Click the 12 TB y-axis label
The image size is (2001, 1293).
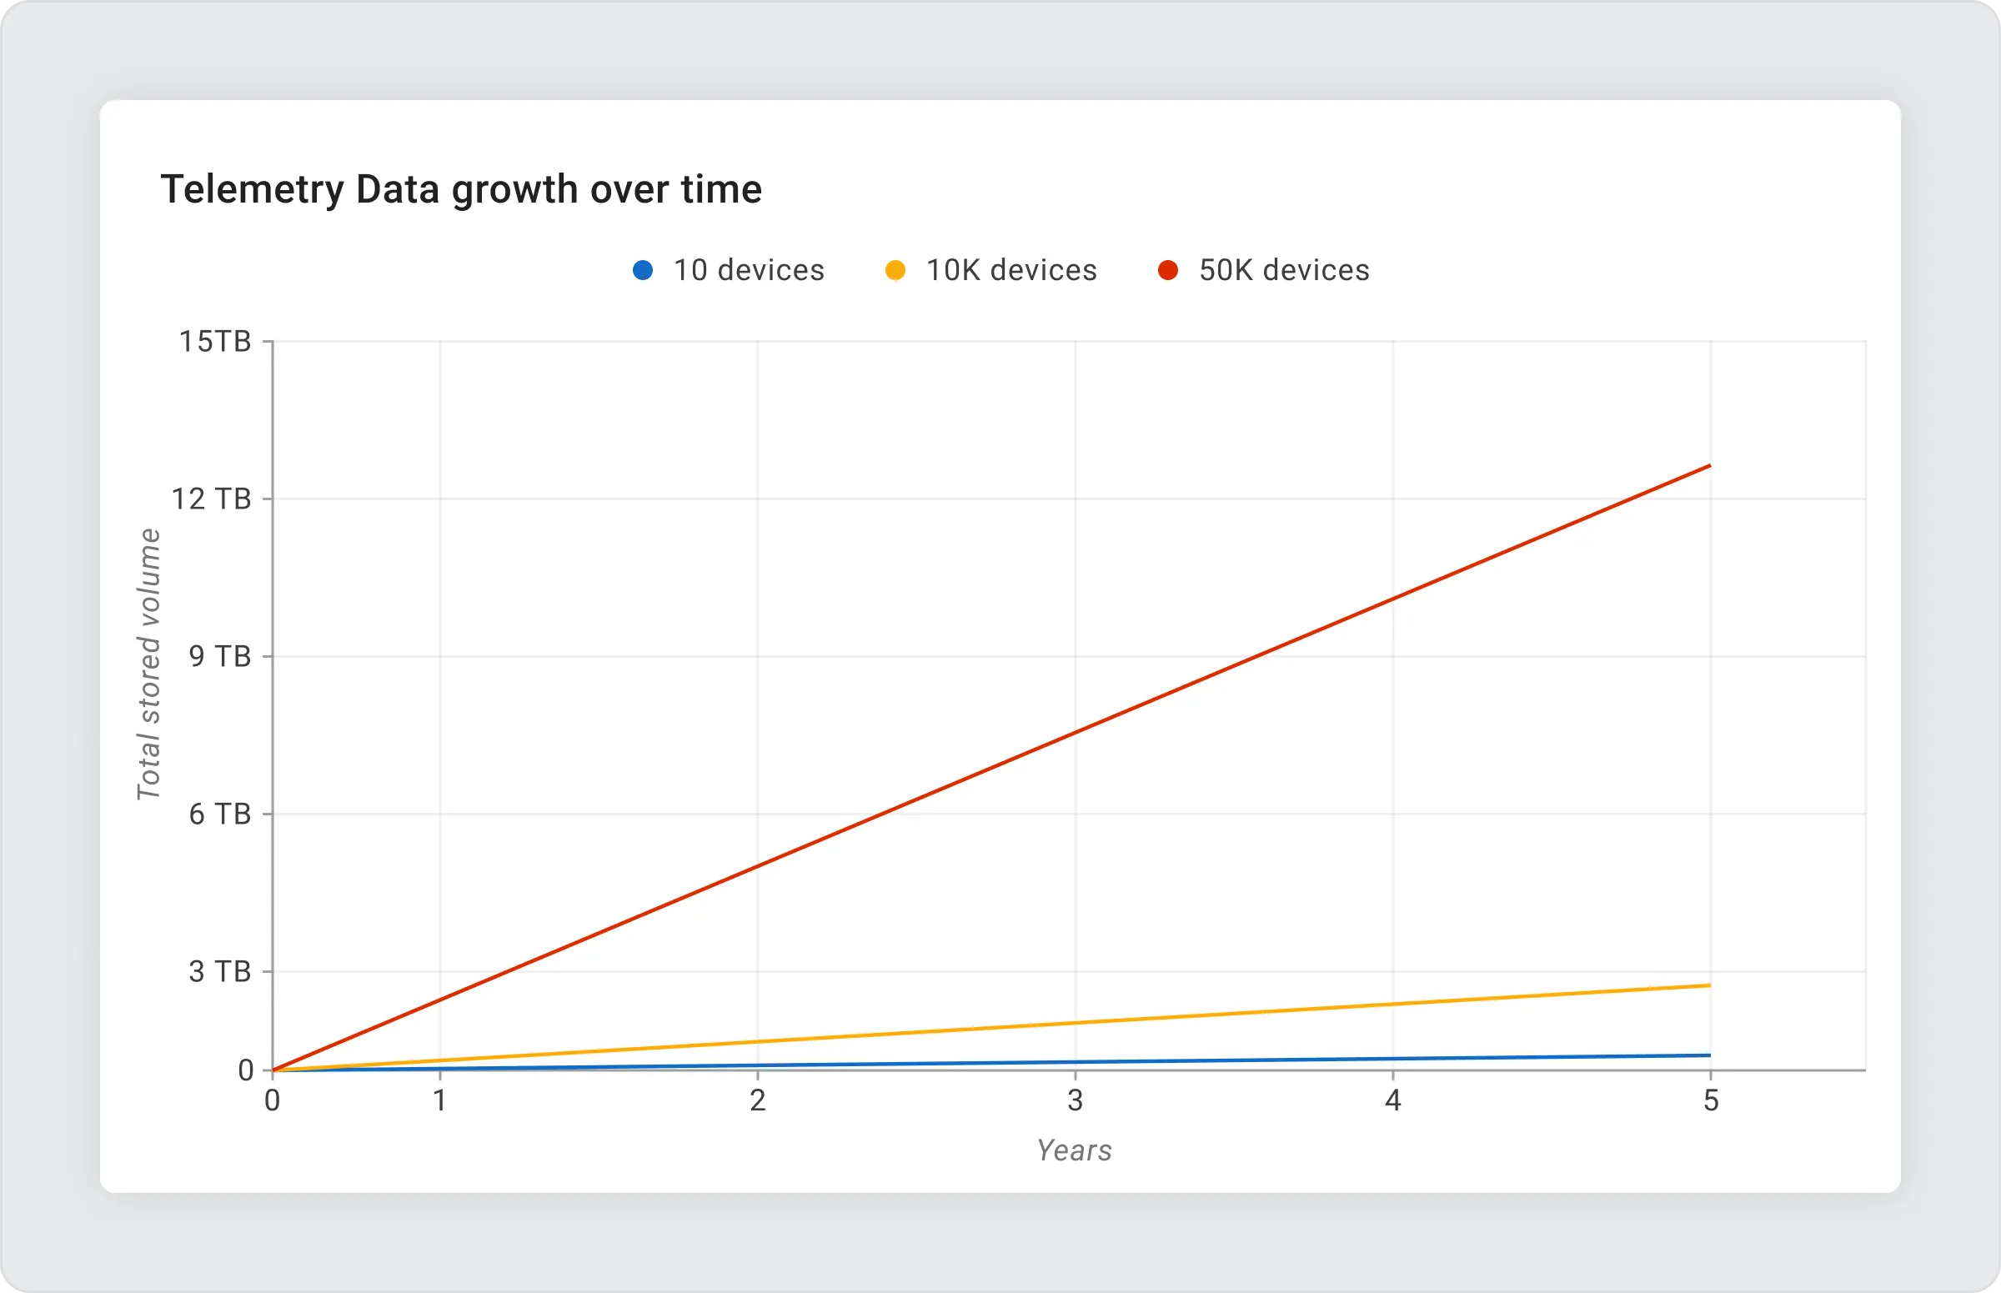pyautogui.click(x=212, y=499)
